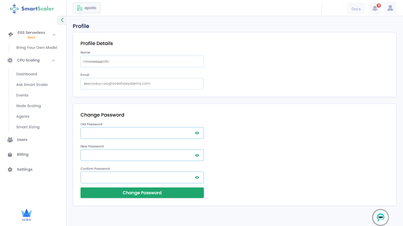Open the Dashboard menu item
The height and width of the screenshot is (226, 403).
27,74
